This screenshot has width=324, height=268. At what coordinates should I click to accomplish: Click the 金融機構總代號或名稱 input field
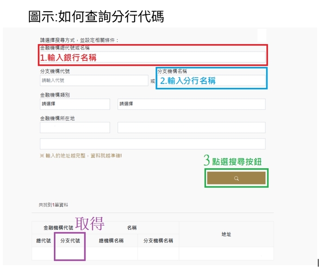(153, 57)
